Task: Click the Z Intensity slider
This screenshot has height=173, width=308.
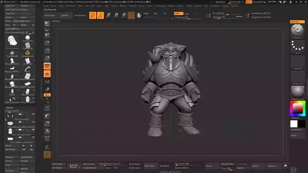Action: [188, 17]
